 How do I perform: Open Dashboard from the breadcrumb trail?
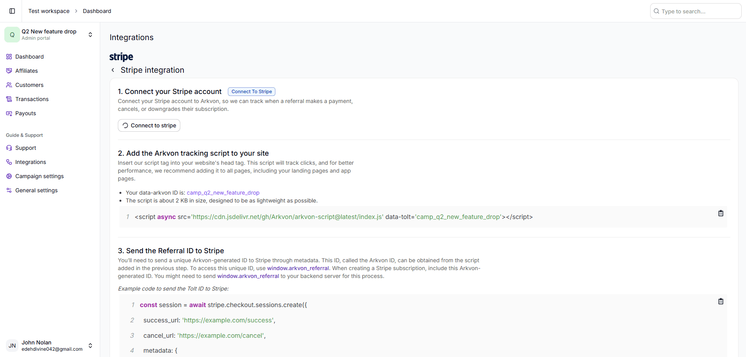tap(97, 11)
